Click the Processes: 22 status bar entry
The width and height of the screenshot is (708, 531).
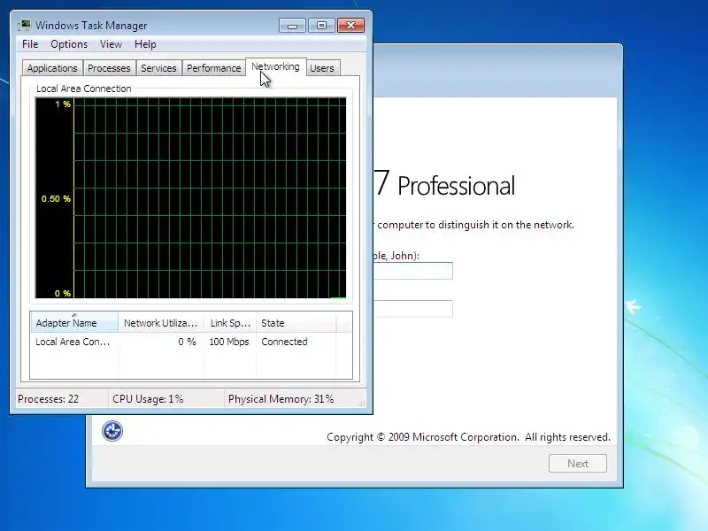[62, 399]
